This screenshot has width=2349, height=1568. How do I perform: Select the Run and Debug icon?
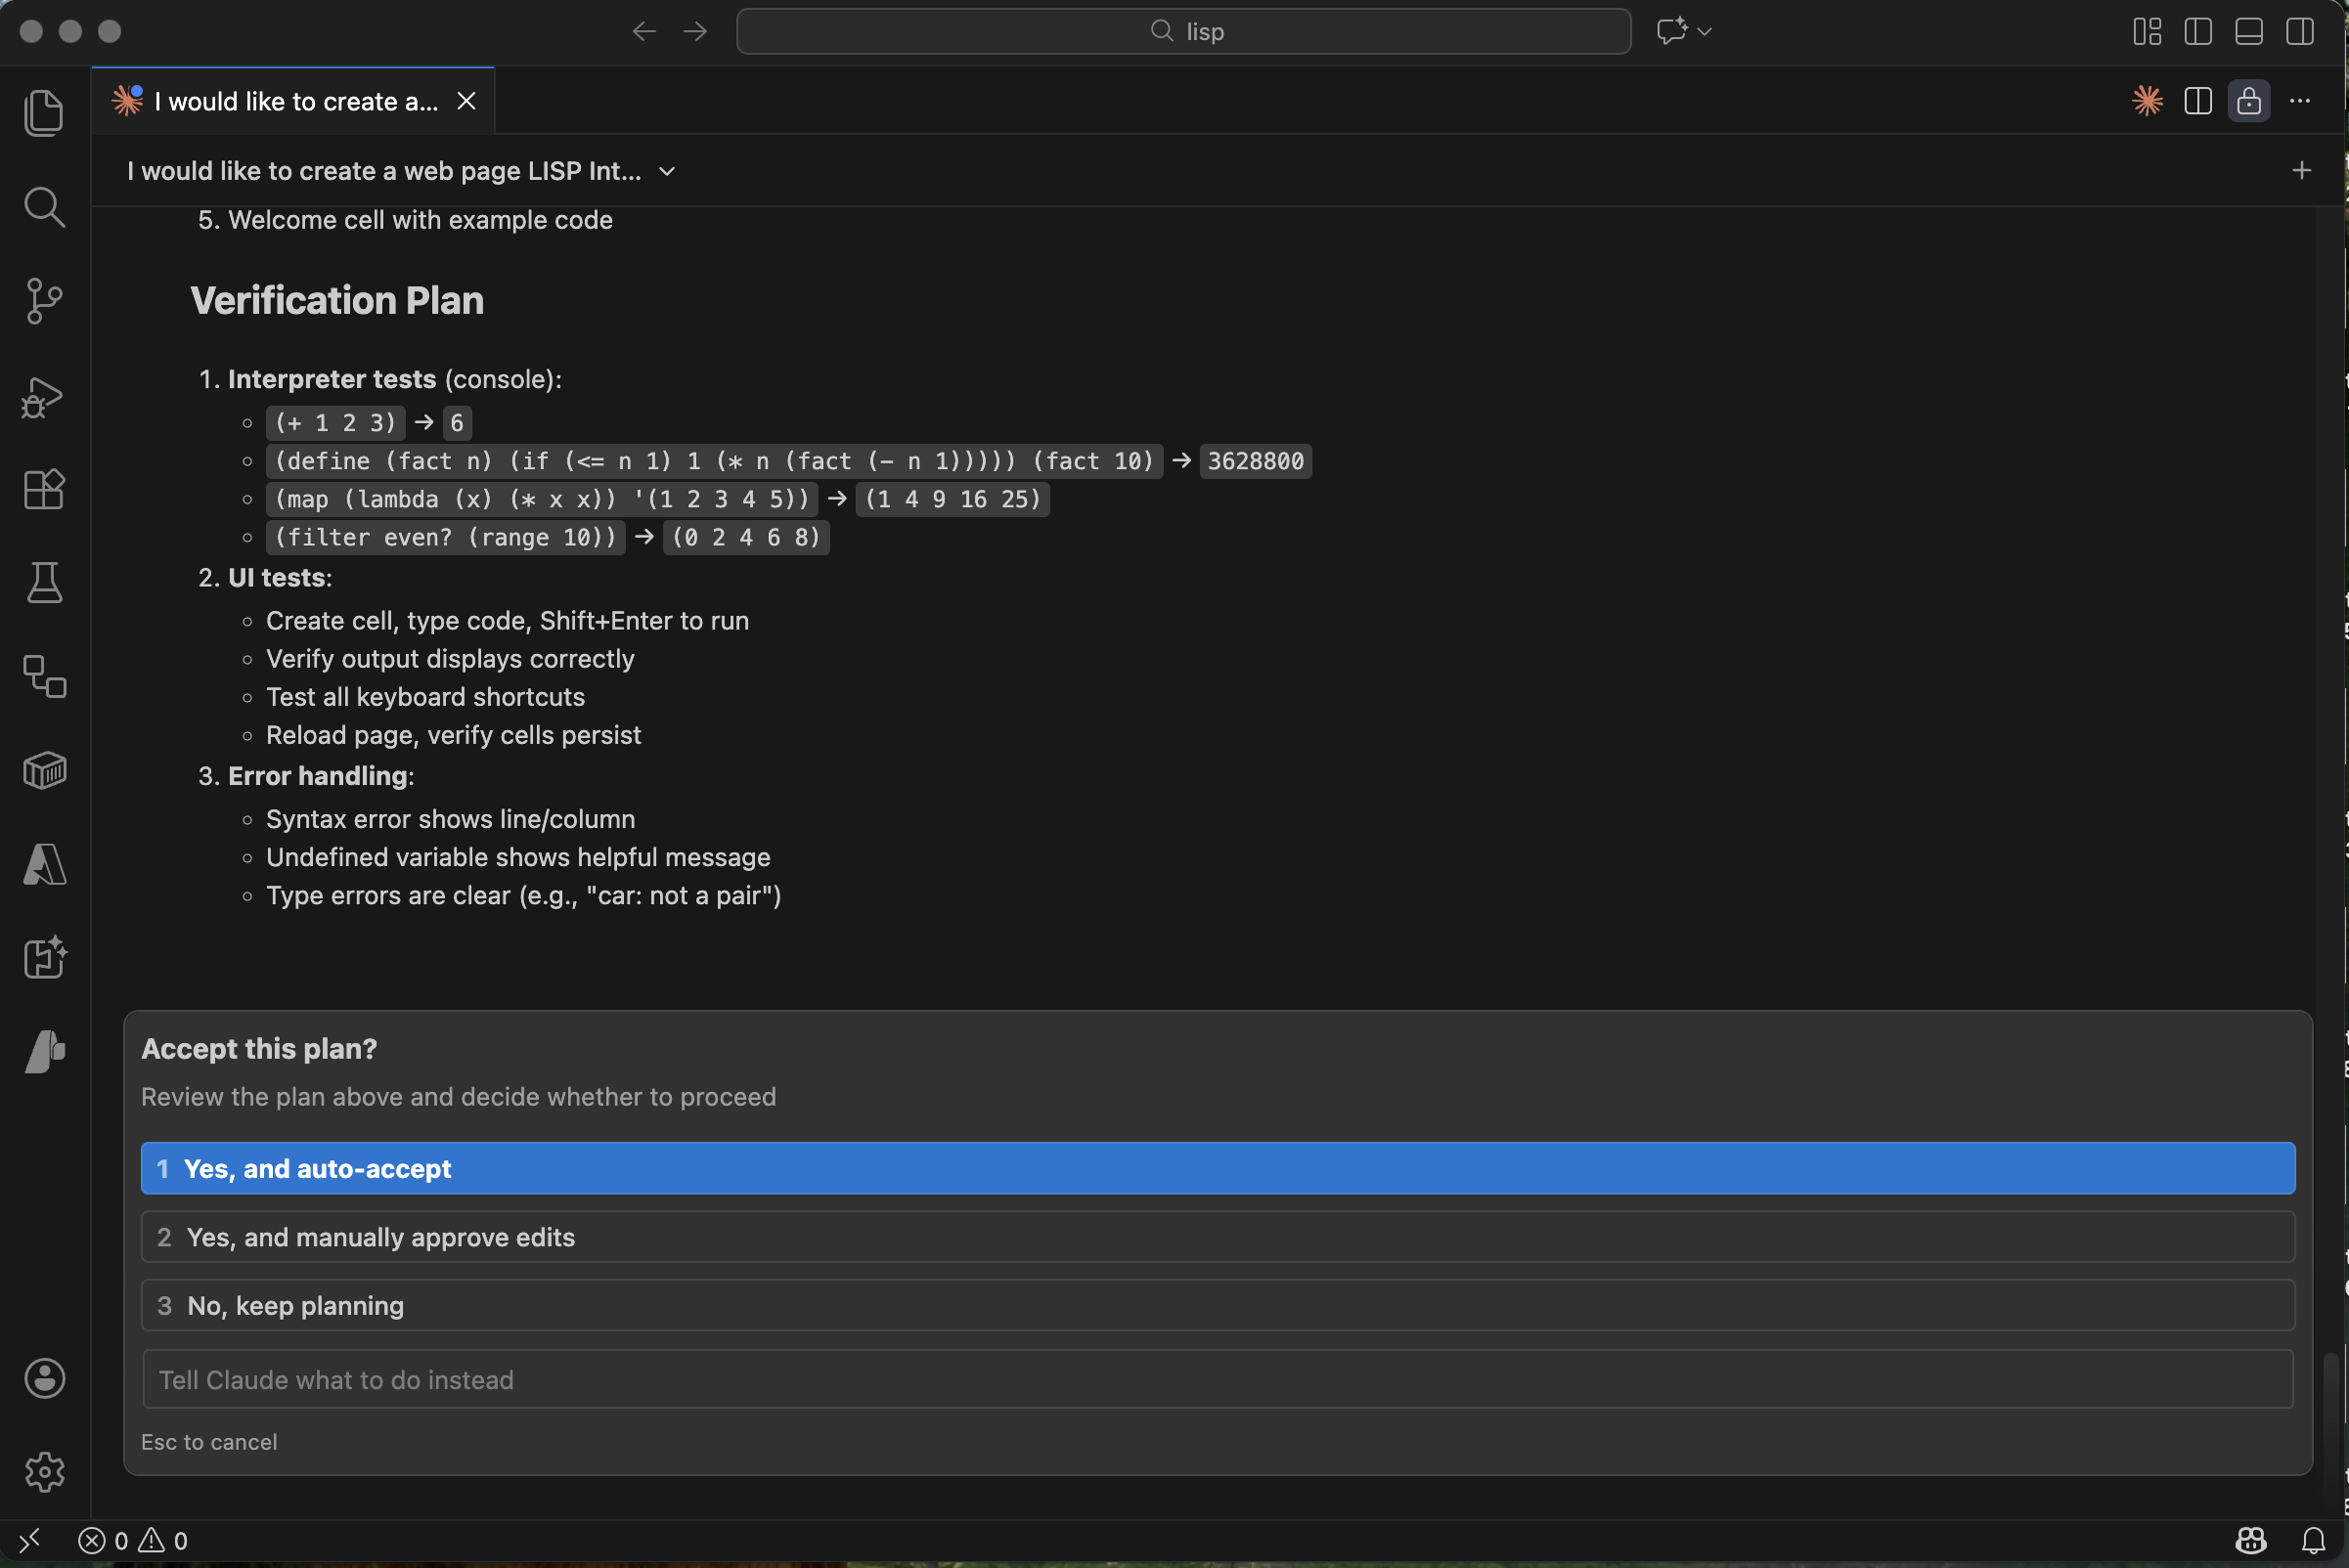(44, 397)
